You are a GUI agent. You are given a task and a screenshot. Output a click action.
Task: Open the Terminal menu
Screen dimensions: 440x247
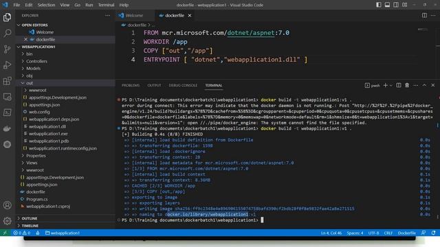click(106, 5)
